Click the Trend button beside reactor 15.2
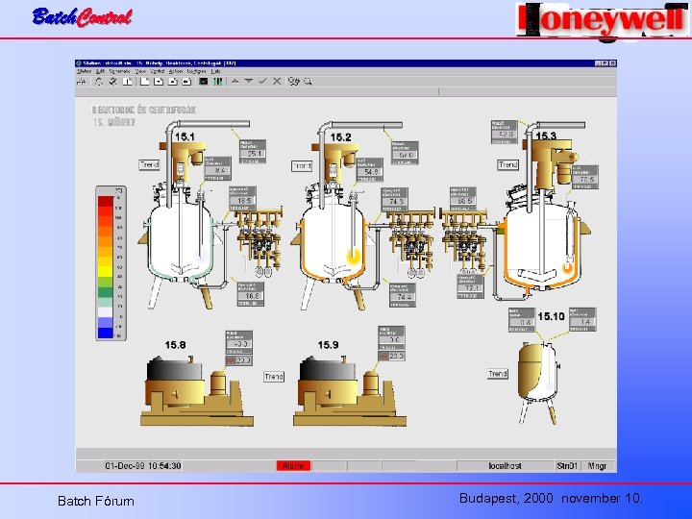This screenshot has height=519, width=692. 302,166
